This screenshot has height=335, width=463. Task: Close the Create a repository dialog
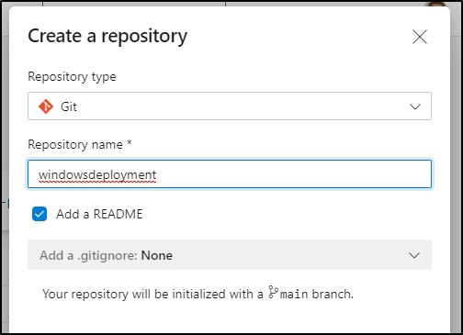420,37
